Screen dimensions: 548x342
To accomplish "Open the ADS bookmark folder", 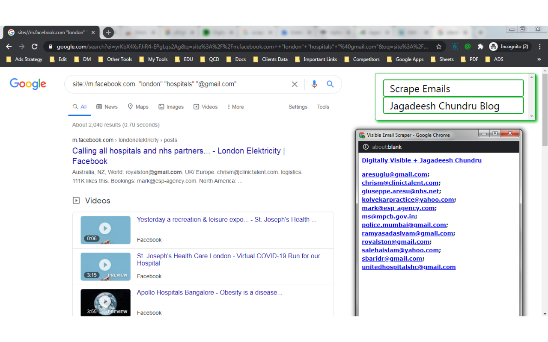I will [x=494, y=59].
